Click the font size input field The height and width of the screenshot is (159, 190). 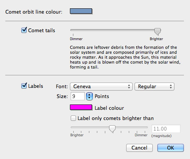point(78,96)
